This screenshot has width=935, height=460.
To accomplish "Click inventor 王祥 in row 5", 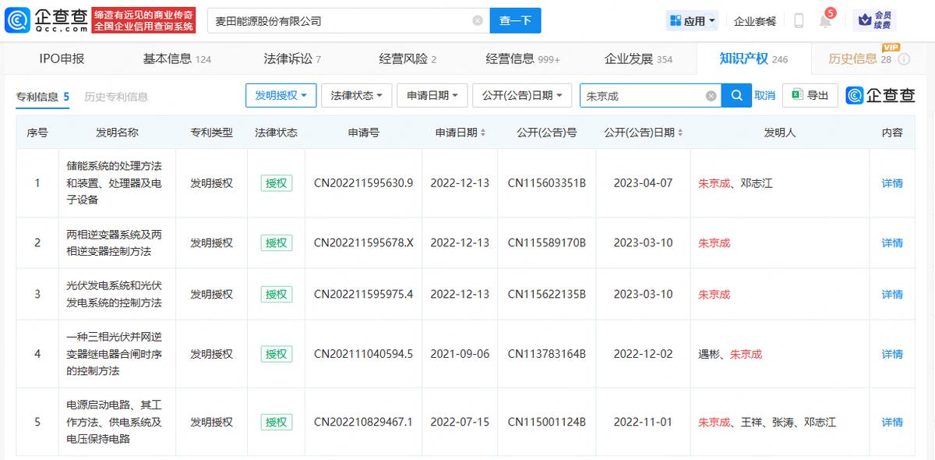I will pyautogui.click(x=752, y=422).
